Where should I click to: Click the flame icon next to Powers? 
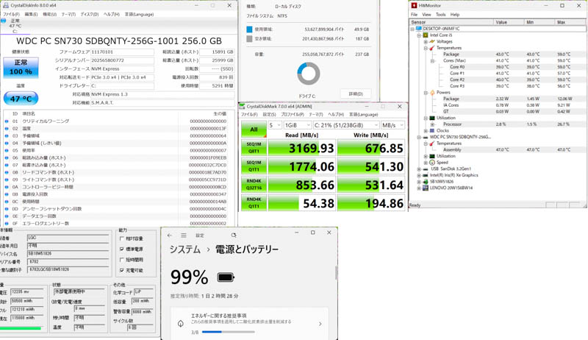432,92
